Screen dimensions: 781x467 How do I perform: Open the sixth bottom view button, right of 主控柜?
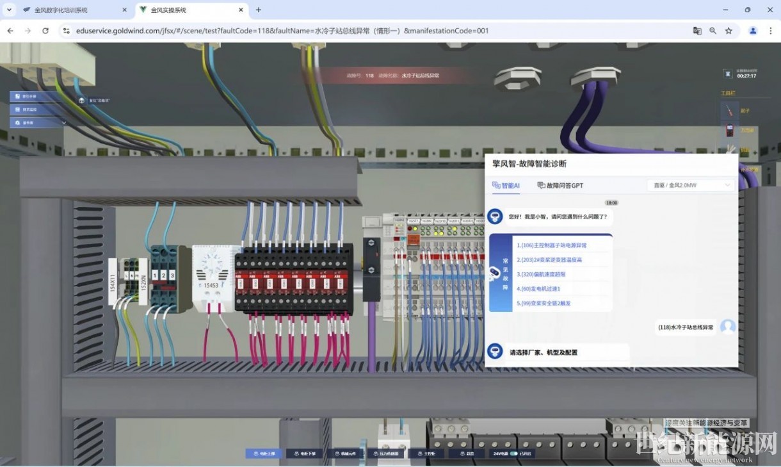tap(467, 454)
